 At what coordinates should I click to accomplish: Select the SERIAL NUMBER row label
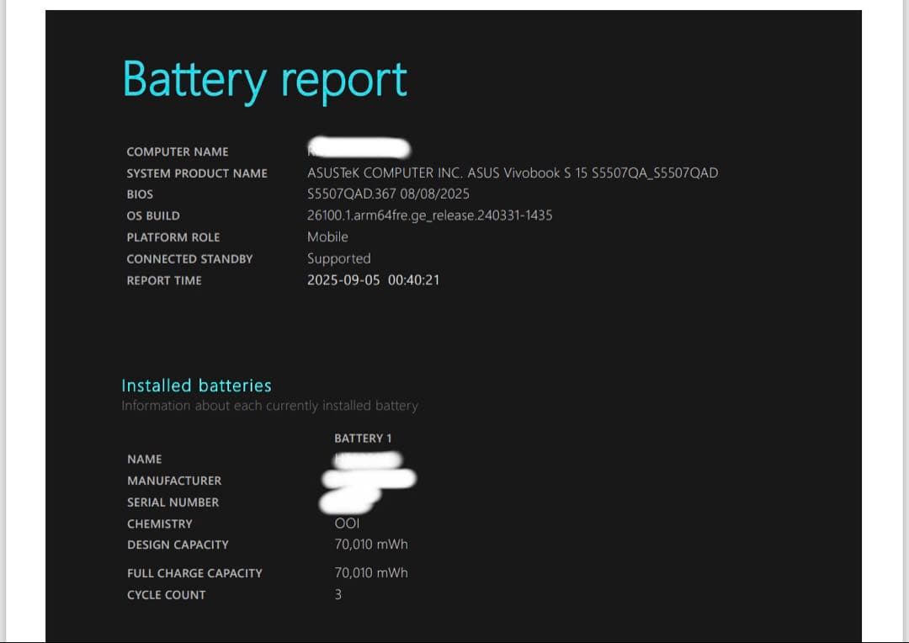(x=172, y=502)
